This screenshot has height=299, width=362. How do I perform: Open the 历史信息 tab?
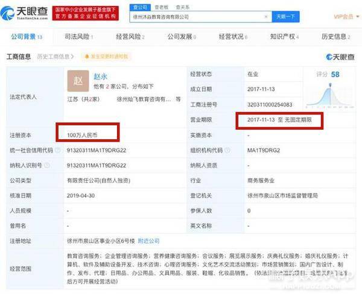pyautogui.click(x=336, y=37)
